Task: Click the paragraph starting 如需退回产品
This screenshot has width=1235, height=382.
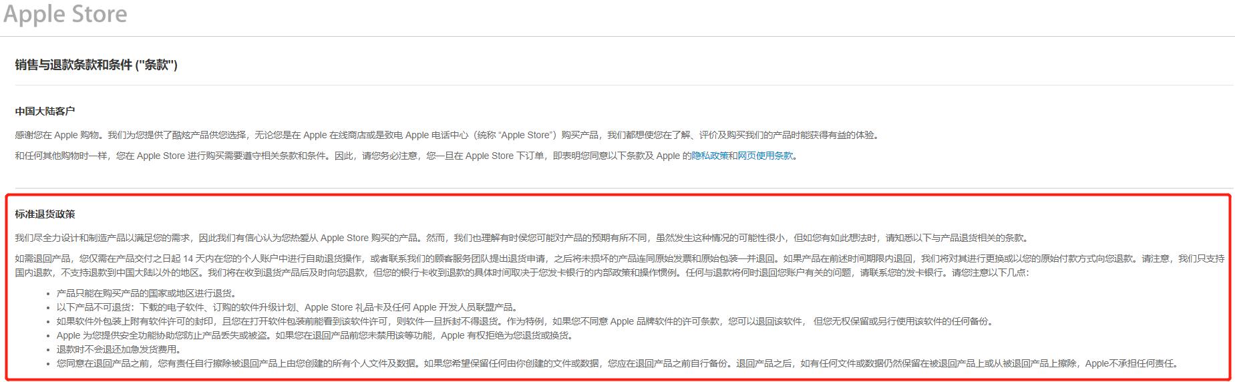Action: tap(620, 265)
